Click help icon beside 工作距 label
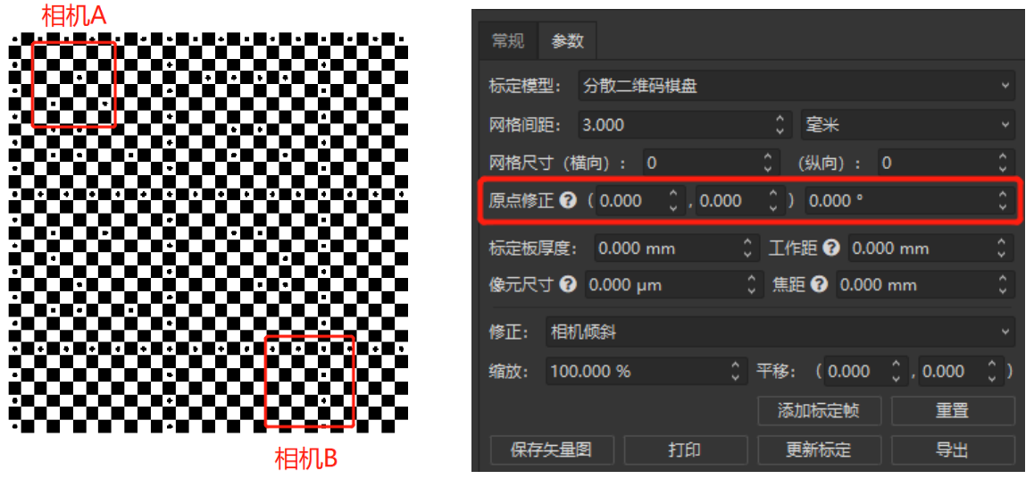This screenshot has width=1034, height=479. click(x=832, y=248)
